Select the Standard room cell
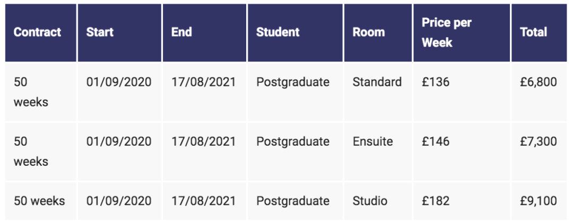 pos(377,82)
